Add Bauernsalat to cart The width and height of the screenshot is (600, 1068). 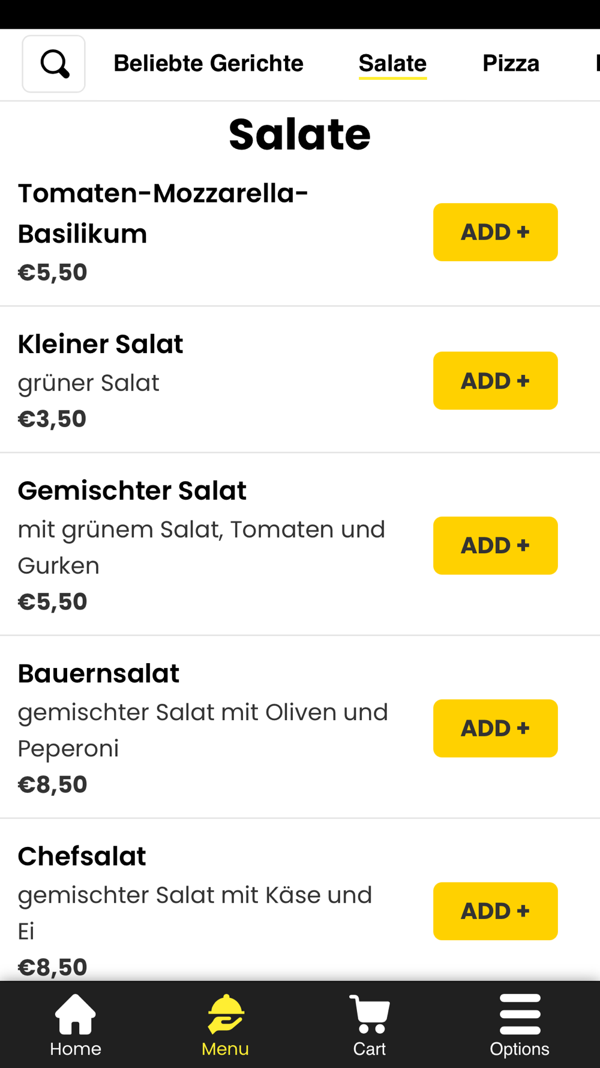click(x=496, y=728)
